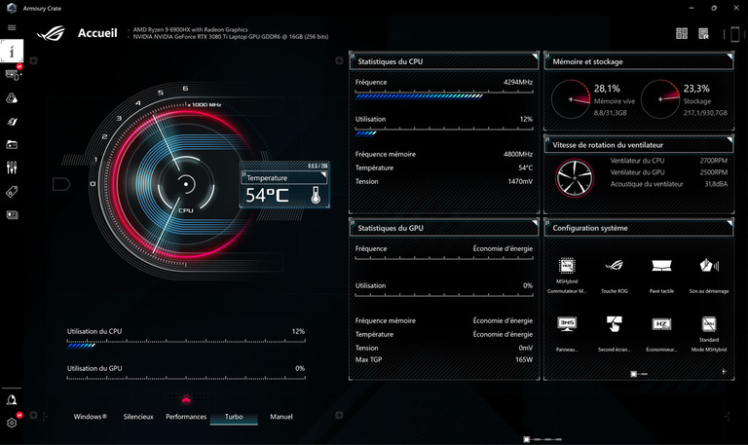Toggle the Standard Mode MSHybrid icon
Viewport: 748px width, 445px height.
[709, 324]
